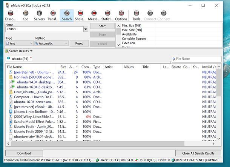
Task: Click the greyed More button
Action: [x=103, y=35]
